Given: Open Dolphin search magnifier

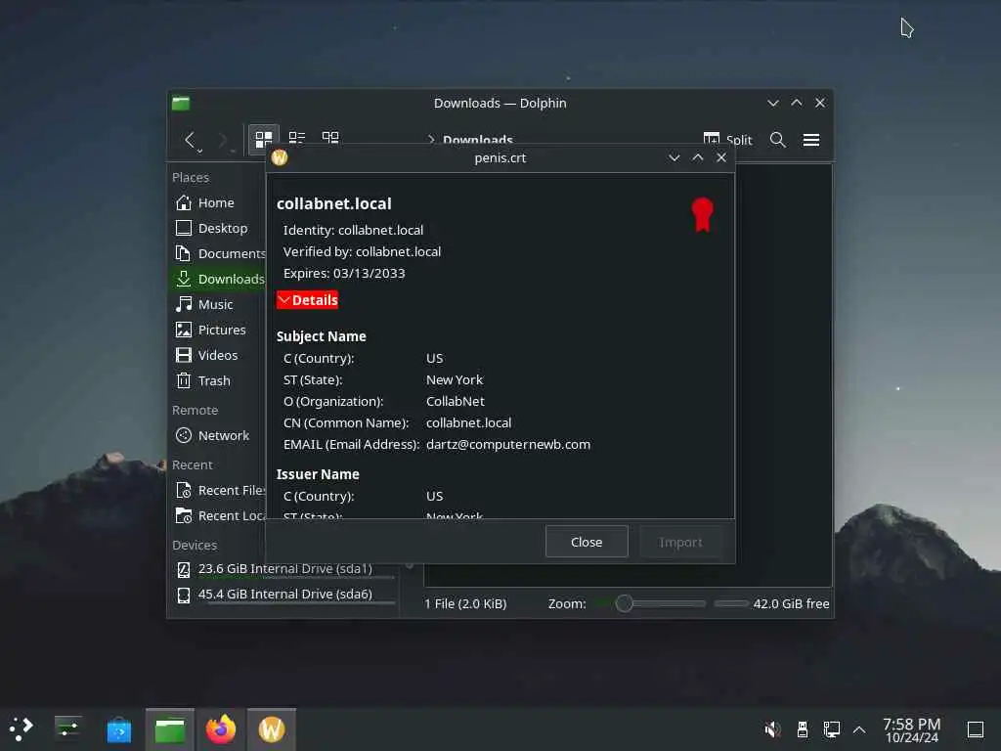Looking at the screenshot, I should tap(777, 140).
